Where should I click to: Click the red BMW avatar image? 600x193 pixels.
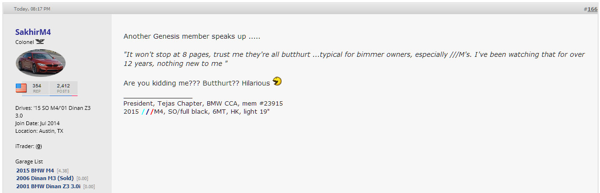(x=41, y=63)
